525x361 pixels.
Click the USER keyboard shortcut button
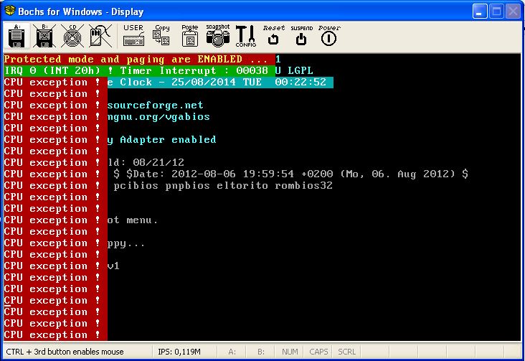point(133,35)
